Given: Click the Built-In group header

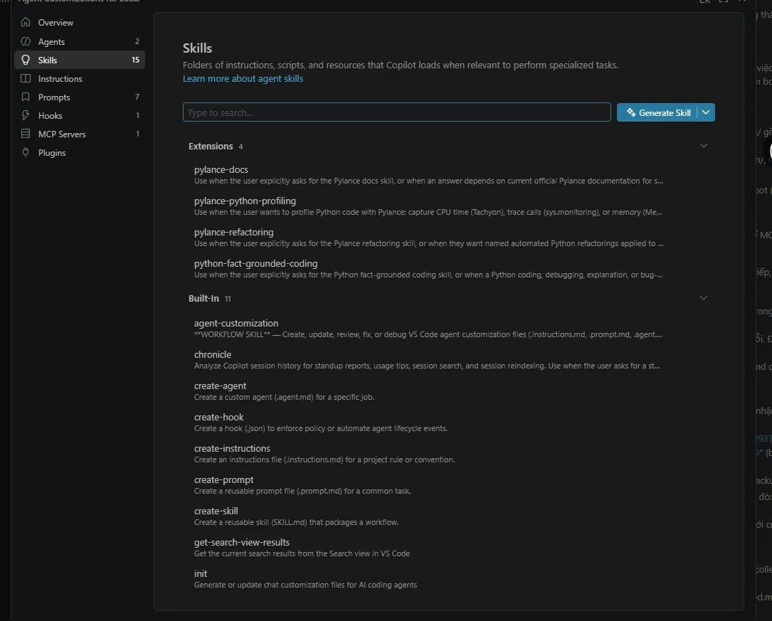Looking at the screenshot, I should coord(448,298).
